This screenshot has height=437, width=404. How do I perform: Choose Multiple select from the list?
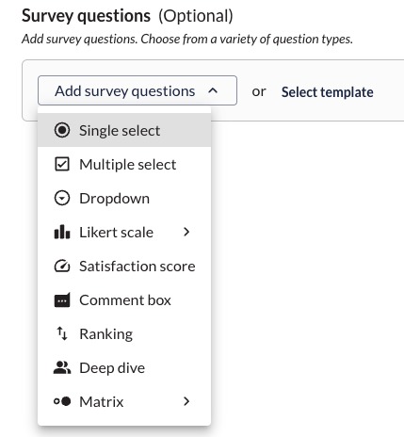click(x=124, y=164)
